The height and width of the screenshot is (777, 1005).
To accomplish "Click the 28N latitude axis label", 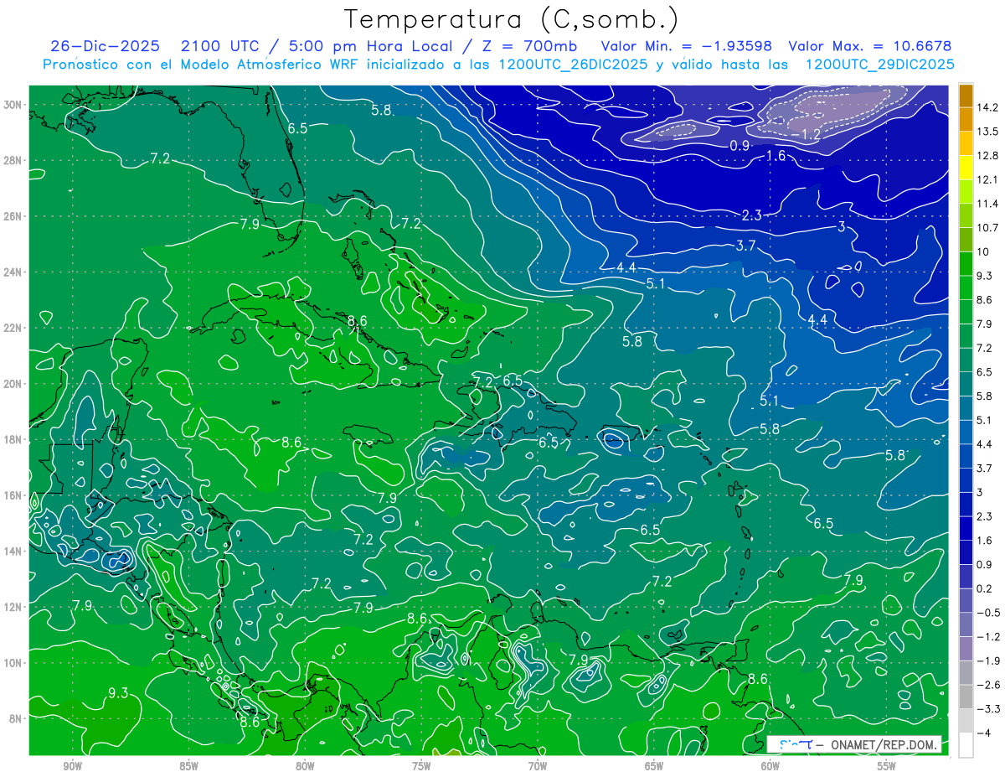I will (13, 160).
